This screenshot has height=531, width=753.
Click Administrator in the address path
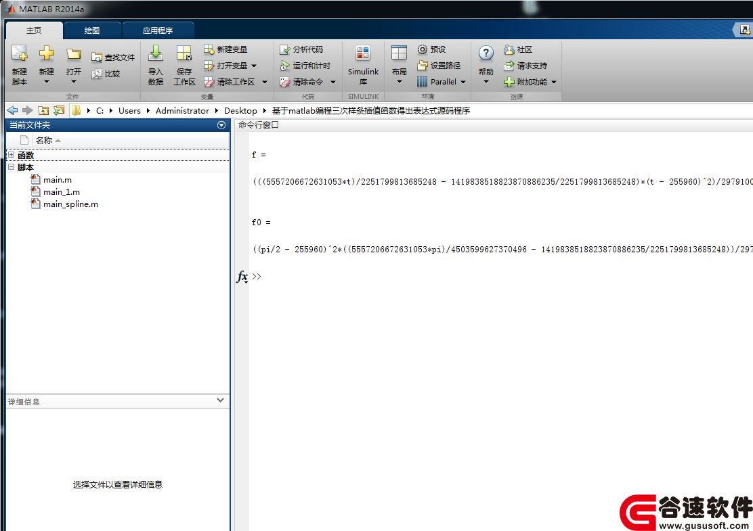click(182, 110)
